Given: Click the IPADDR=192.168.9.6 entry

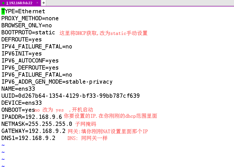Looking at the screenshot, I should (x=32, y=117).
